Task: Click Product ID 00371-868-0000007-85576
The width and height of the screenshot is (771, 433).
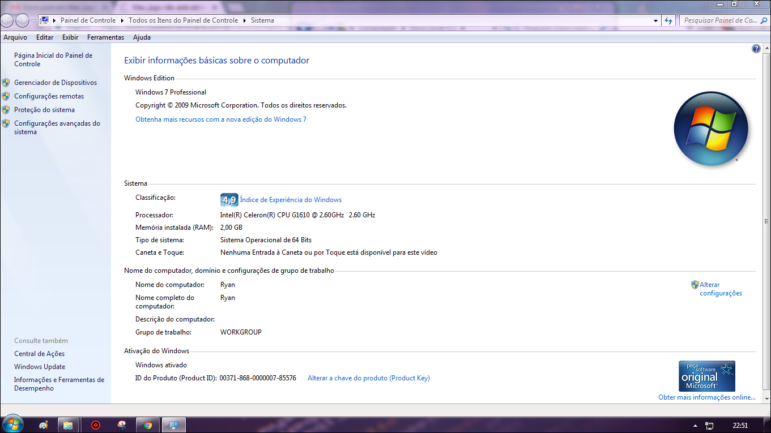Action: coord(258,378)
